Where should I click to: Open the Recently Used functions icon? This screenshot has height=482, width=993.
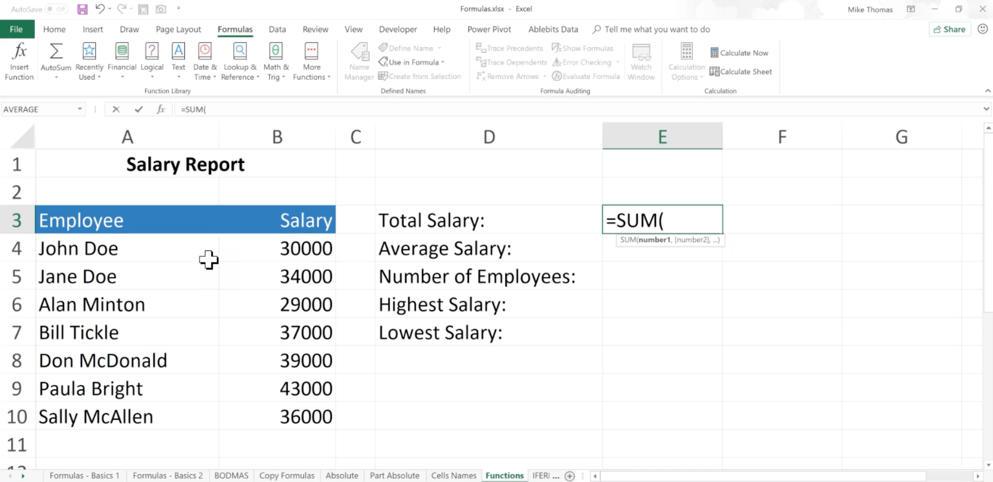(89, 60)
